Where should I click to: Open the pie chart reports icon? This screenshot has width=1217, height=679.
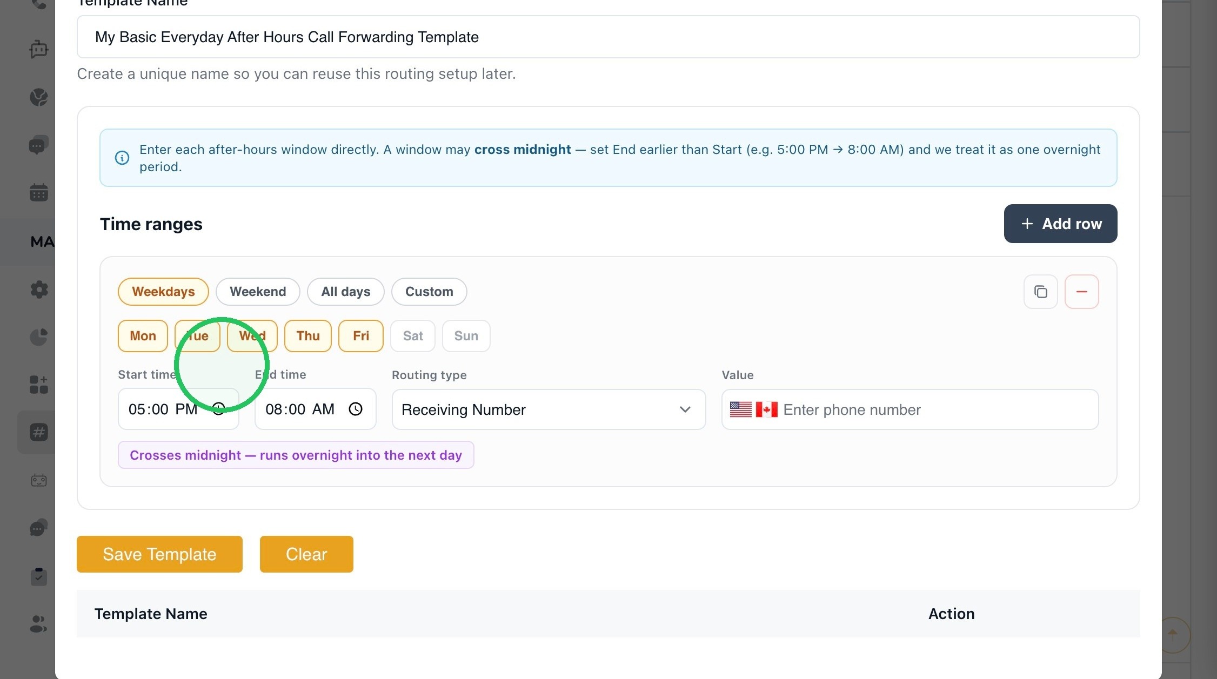pos(39,337)
